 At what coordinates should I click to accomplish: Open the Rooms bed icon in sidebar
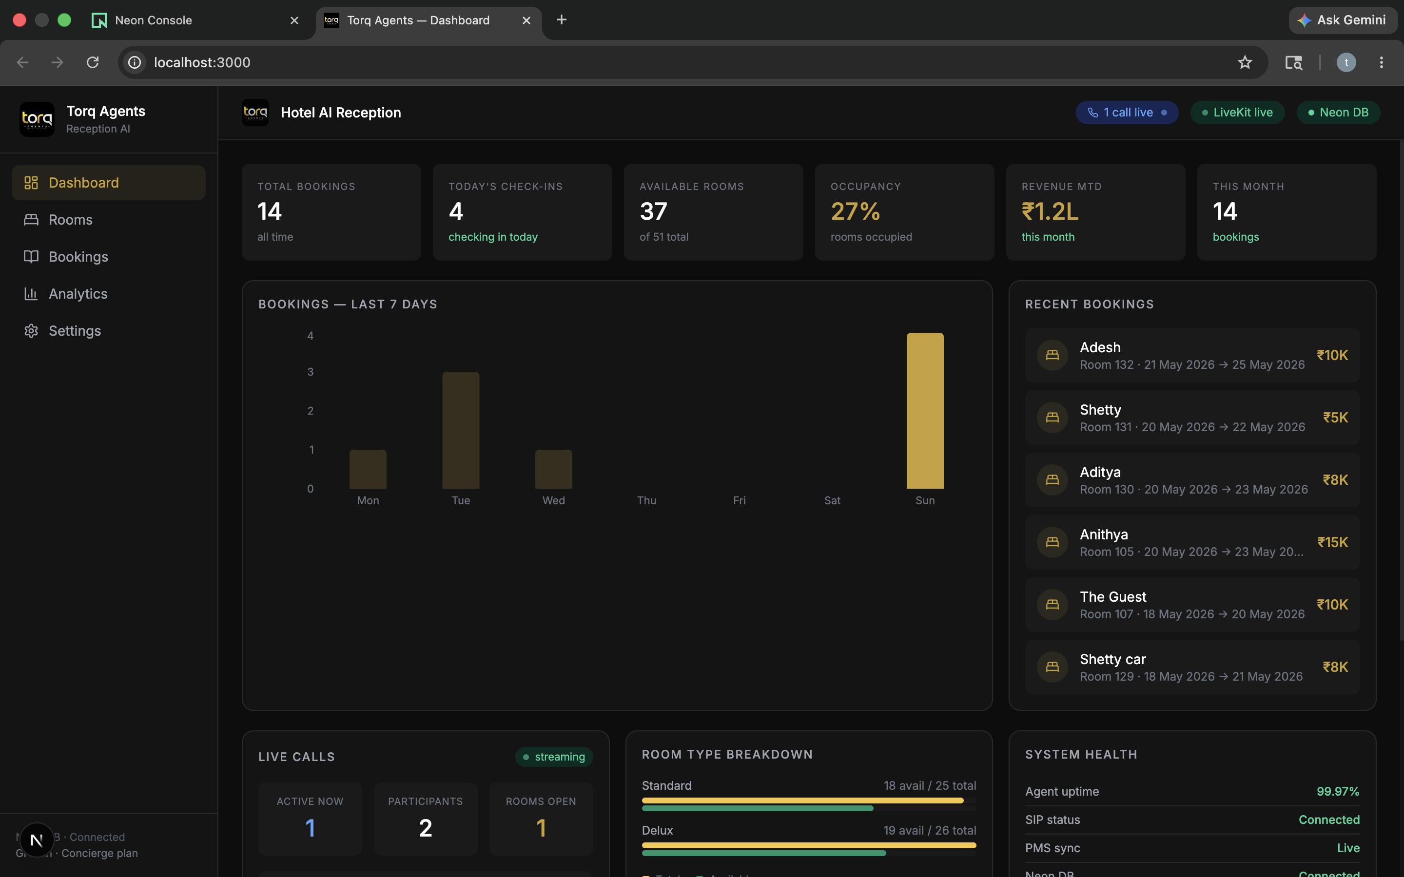[x=31, y=220]
